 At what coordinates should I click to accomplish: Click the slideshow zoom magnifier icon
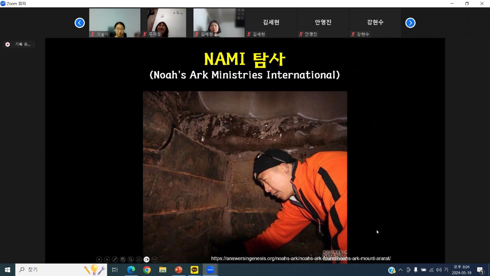[131, 259]
